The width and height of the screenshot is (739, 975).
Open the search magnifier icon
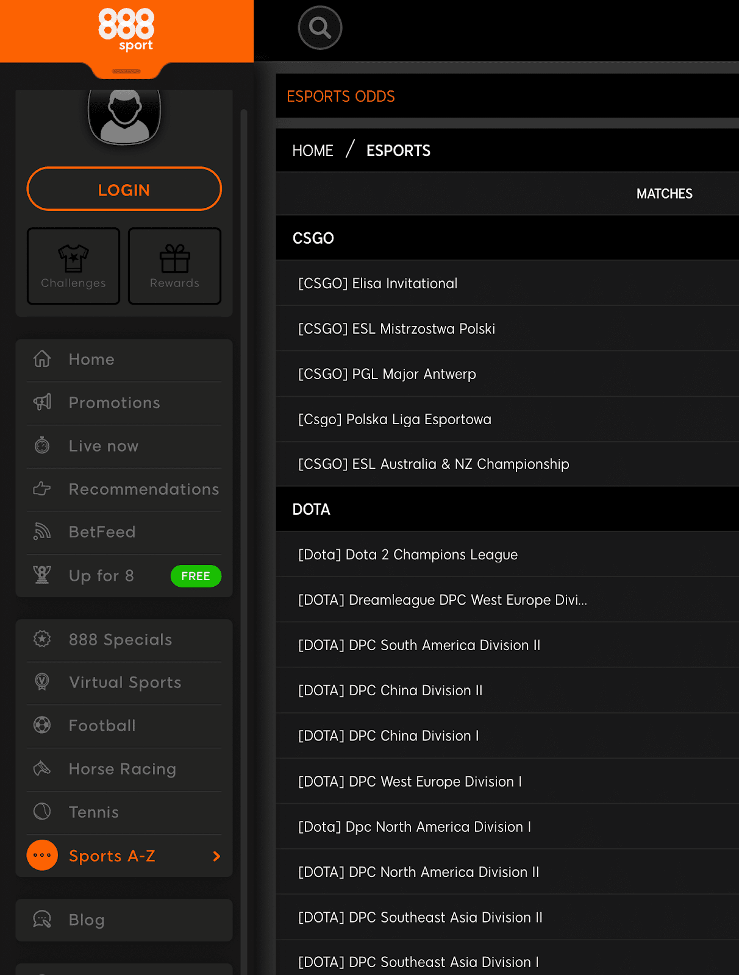(320, 28)
